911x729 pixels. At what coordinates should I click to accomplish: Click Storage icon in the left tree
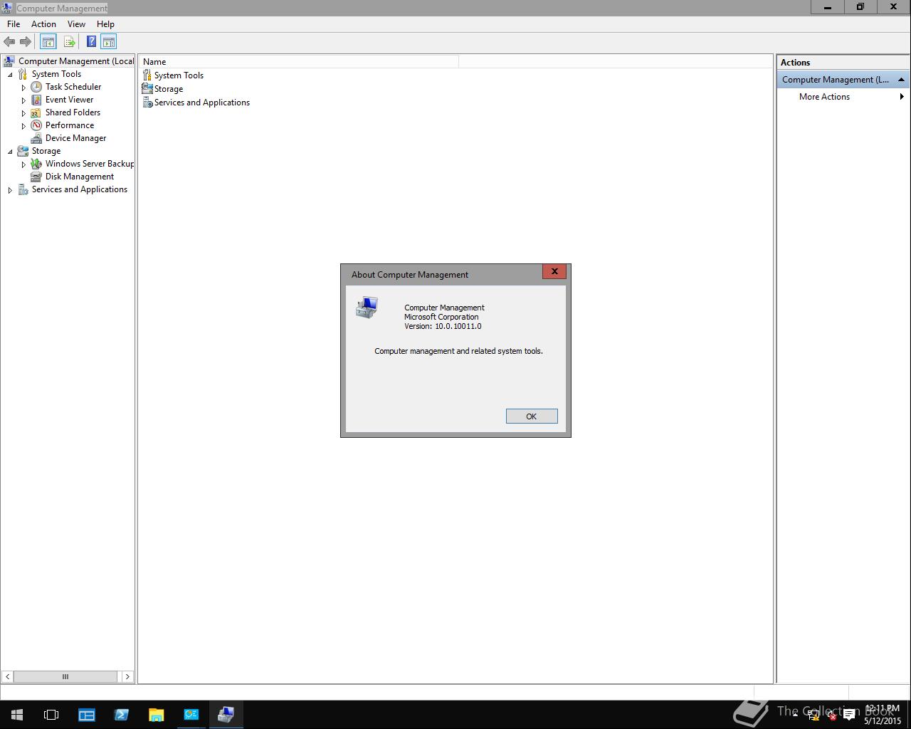click(x=23, y=151)
